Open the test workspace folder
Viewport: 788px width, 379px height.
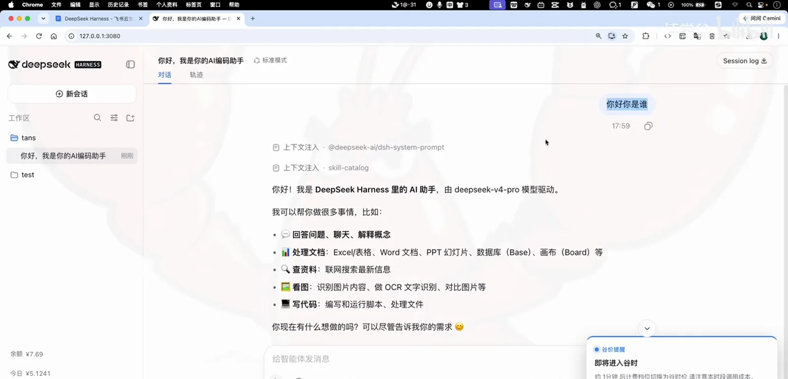pyautogui.click(x=72, y=175)
